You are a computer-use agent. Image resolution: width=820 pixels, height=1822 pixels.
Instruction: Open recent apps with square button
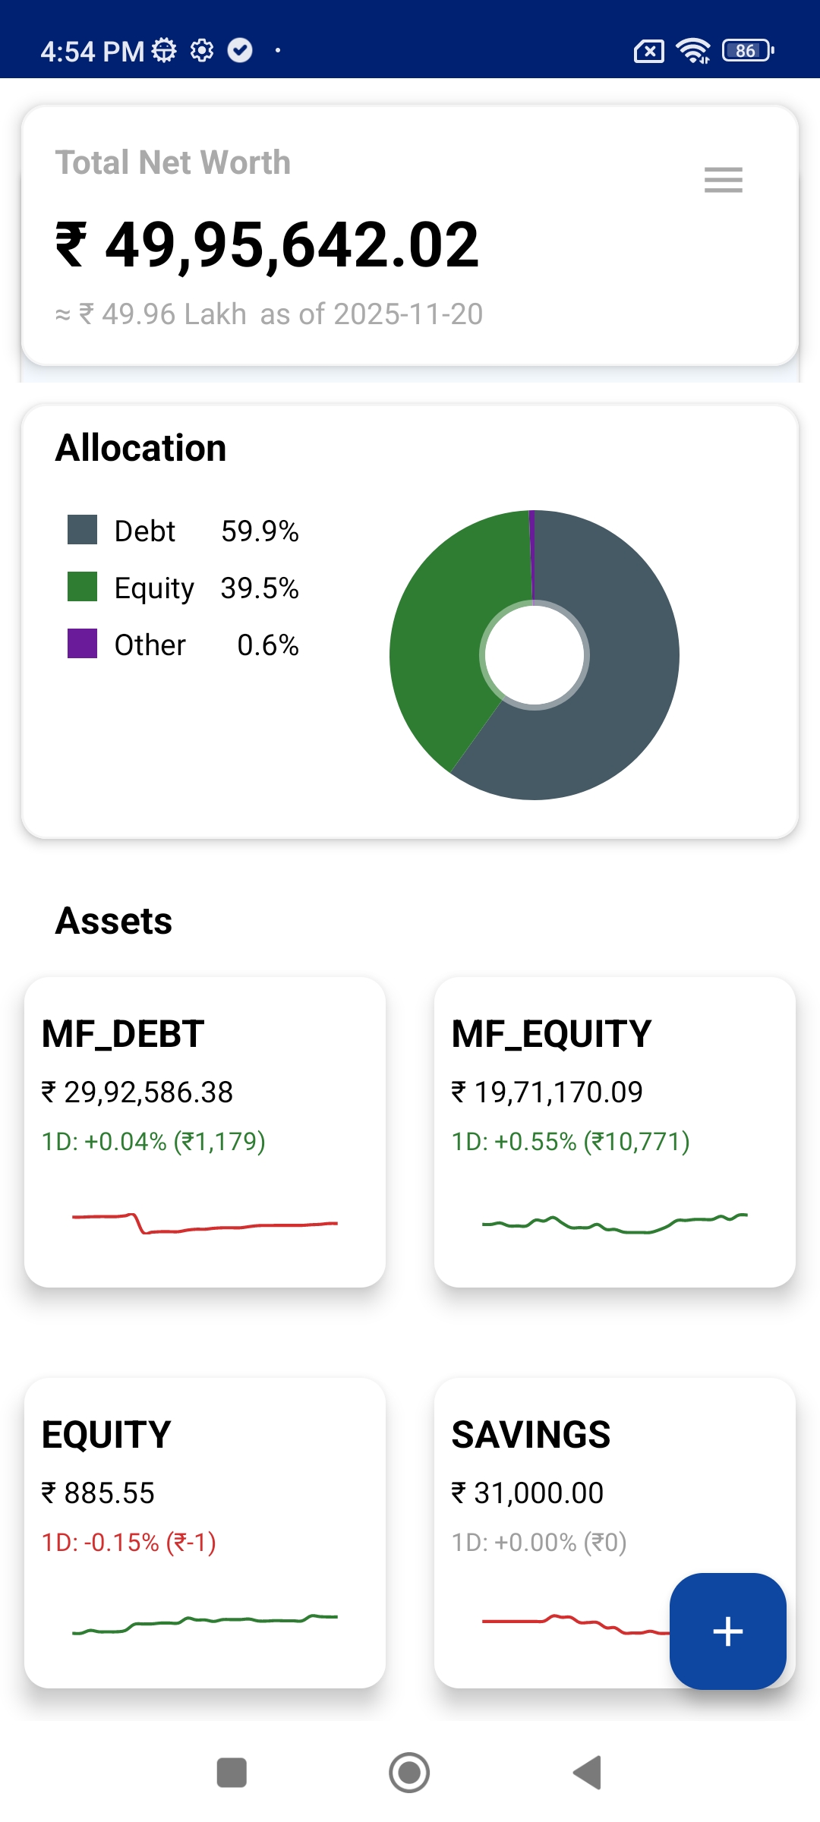coord(232,1773)
